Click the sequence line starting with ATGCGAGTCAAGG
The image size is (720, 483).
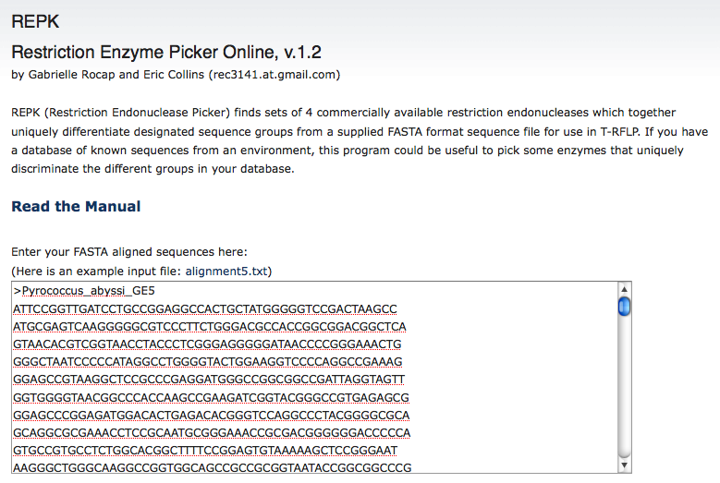[210, 327]
